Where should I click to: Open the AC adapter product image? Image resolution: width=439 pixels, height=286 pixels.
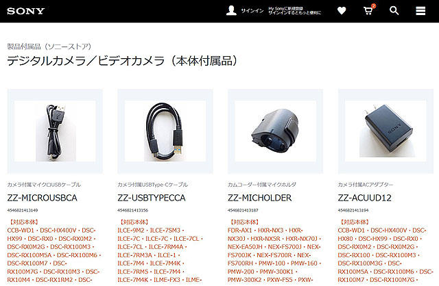[385, 131]
